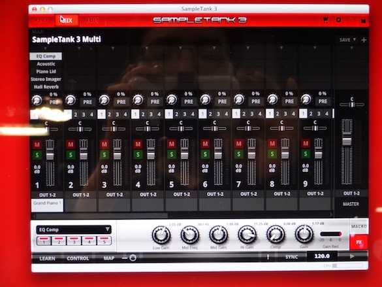Solo channel 4
The width and height of the screenshot is (382, 287).
point(138,154)
